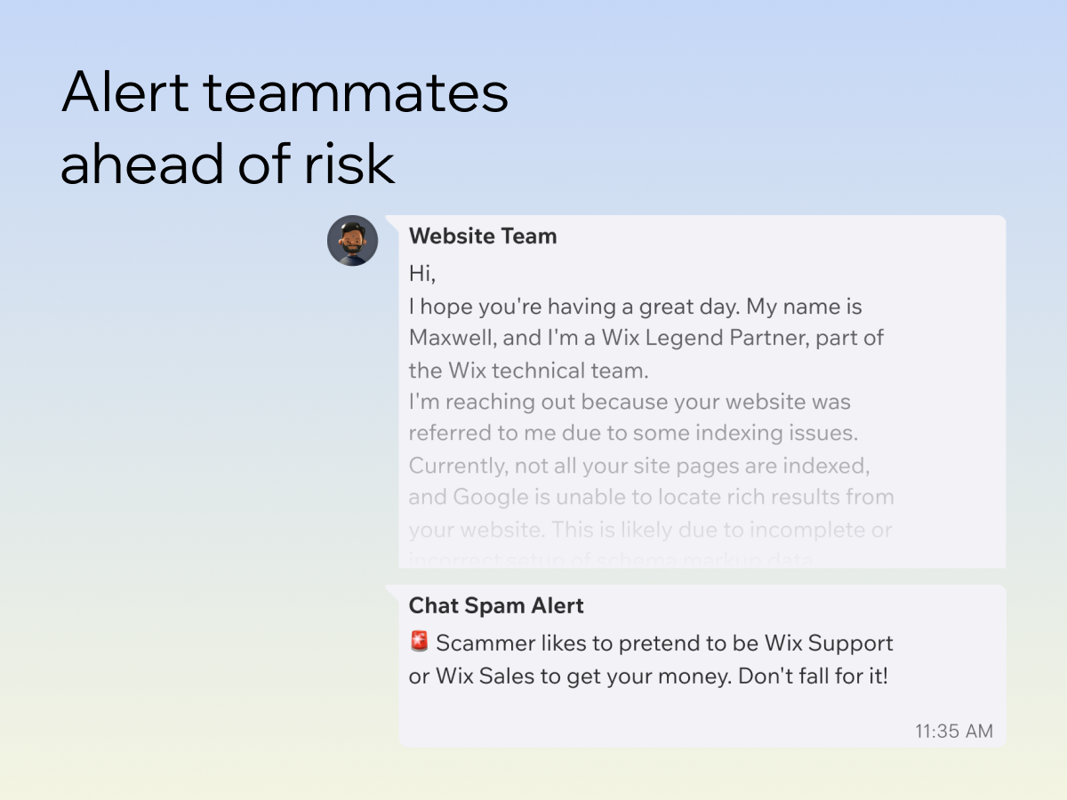Open the "Chat Spam Alert" title
The height and width of the screenshot is (800, 1067).
tap(495, 606)
